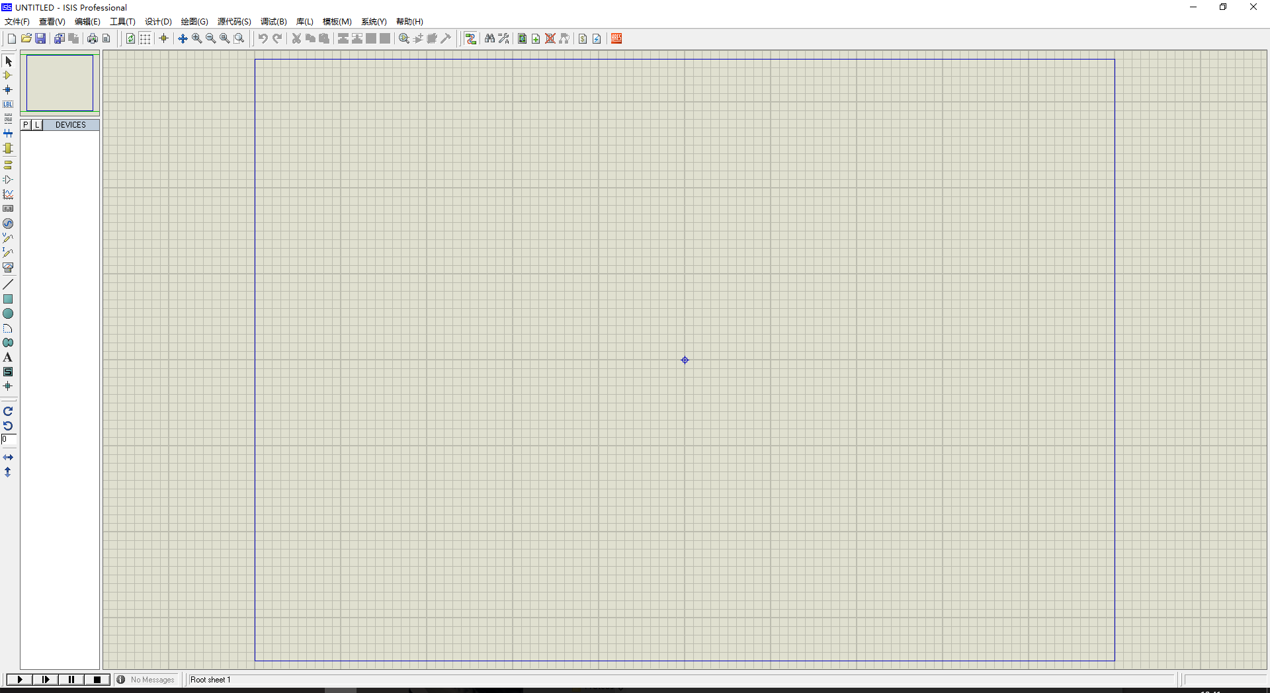Choose the Voltage Probe tool
This screenshot has width=1270, height=693.
click(x=8, y=238)
